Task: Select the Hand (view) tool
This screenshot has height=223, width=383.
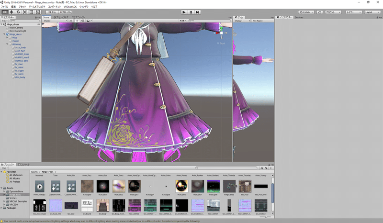Action: [5, 12]
